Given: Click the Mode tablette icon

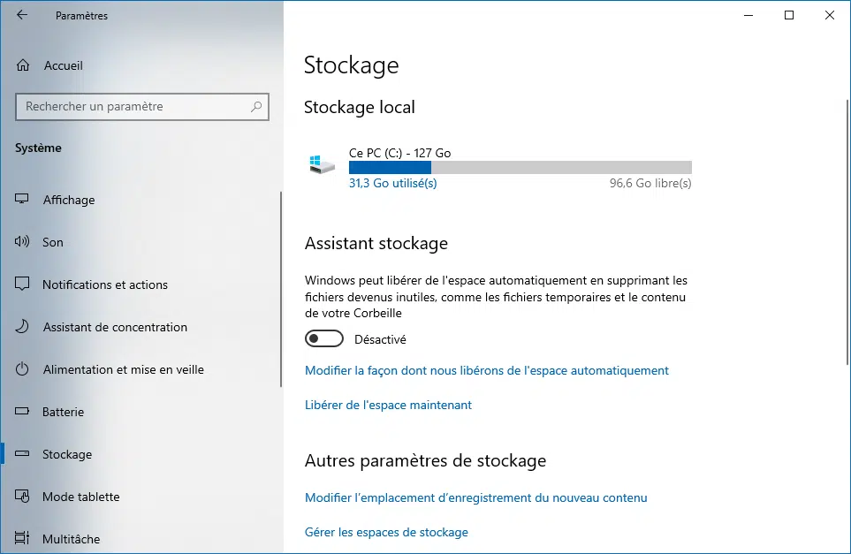Looking at the screenshot, I should pos(22,496).
